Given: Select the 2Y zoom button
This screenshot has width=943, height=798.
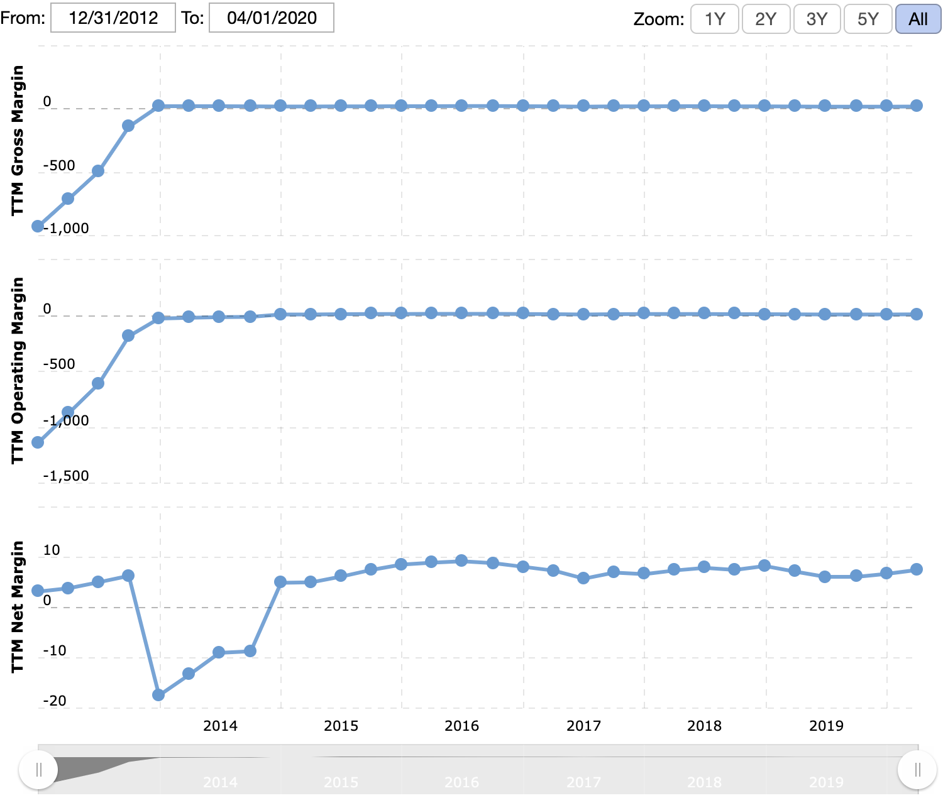Looking at the screenshot, I should 766,19.
